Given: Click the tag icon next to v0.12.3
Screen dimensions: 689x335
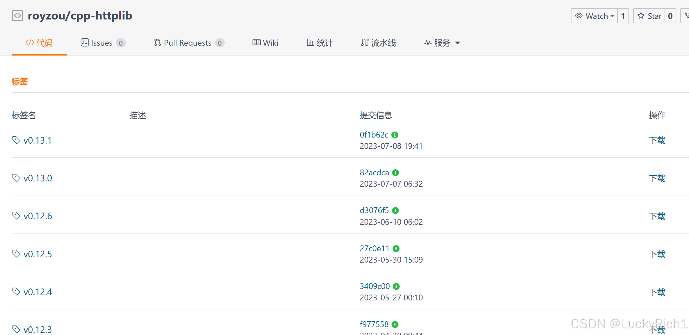Looking at the screenshot, I should pyautogui.click(x=16, y=329).
